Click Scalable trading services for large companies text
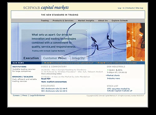 [x=24, y=70]
